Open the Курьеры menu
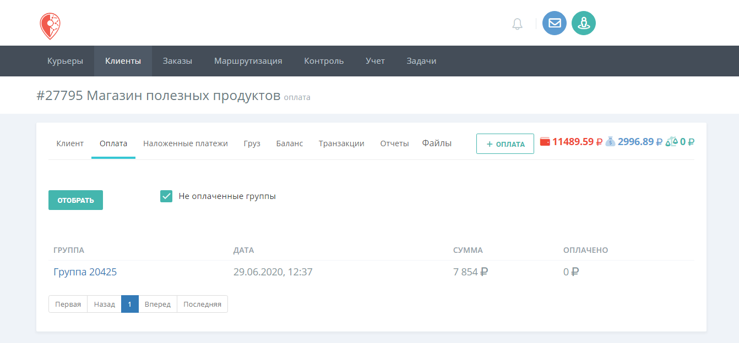The height and width of the screenshot is (343, 739). tap(65, 61)
